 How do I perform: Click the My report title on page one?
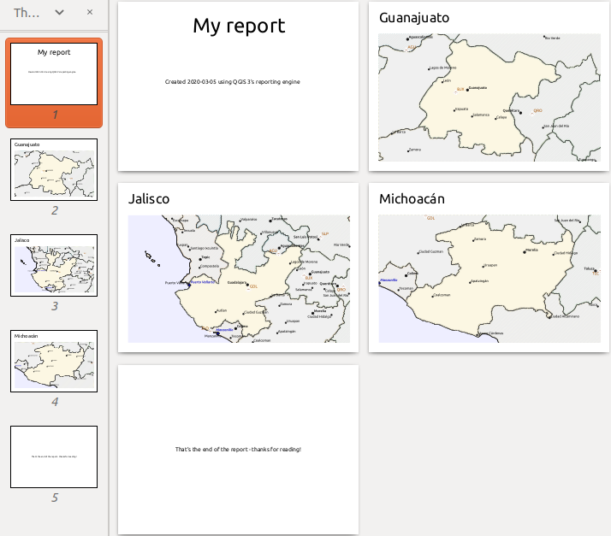tap(238, 27)
